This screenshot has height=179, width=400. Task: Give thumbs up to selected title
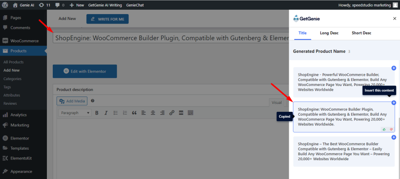384,129
